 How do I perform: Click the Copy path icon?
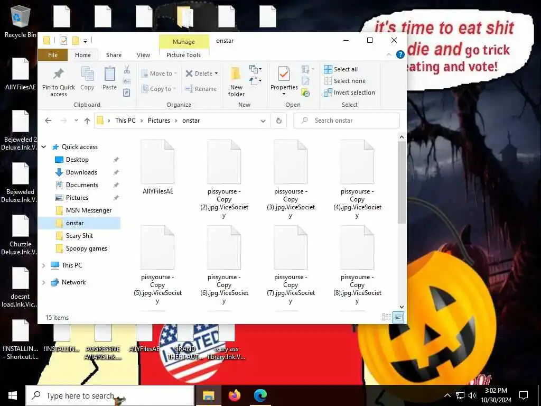[x=127, y=81]
